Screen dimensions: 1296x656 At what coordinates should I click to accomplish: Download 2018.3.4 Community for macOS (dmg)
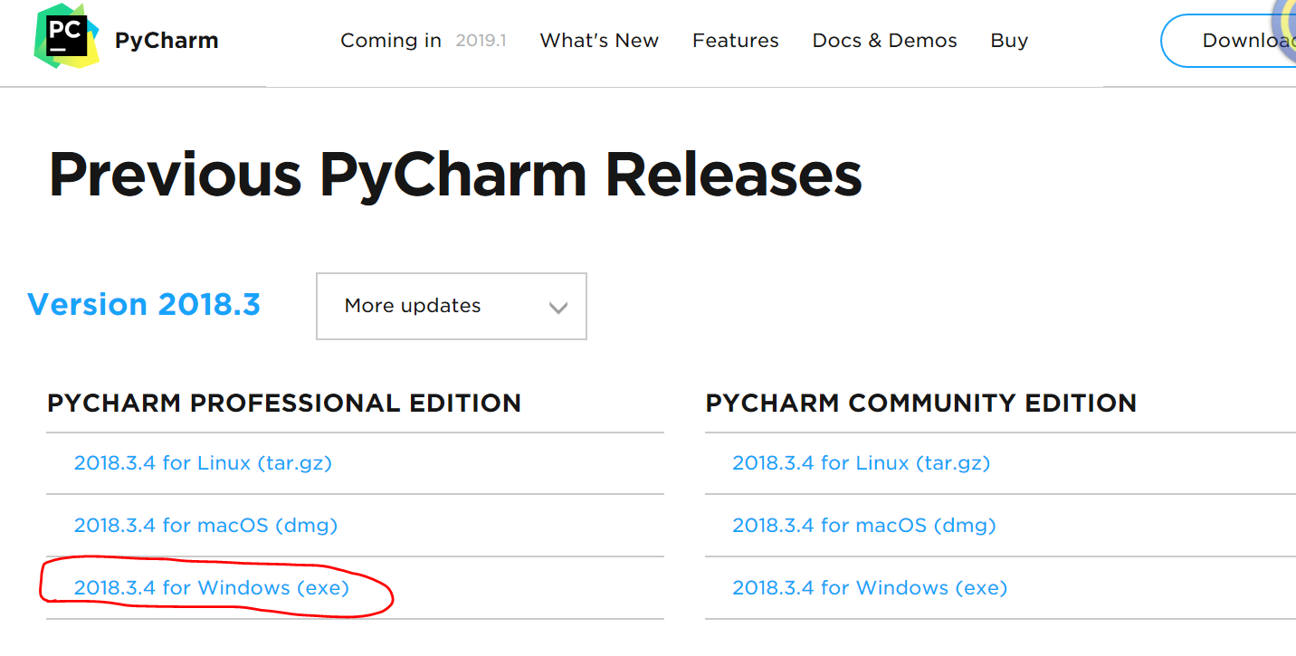coord(862,525)
